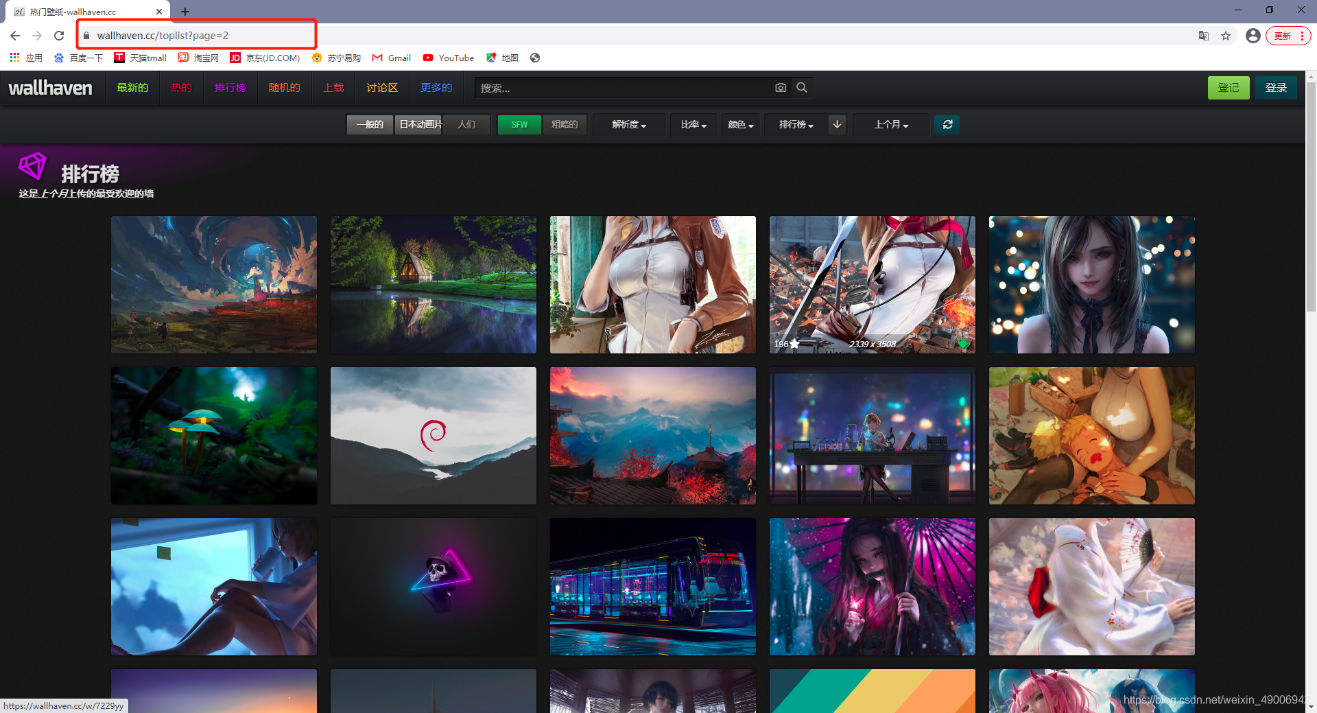Open the 苏宁易购 bookmark
This screenshot has height=713, width=1317.
pyautogui.click(x=336, y=58)
